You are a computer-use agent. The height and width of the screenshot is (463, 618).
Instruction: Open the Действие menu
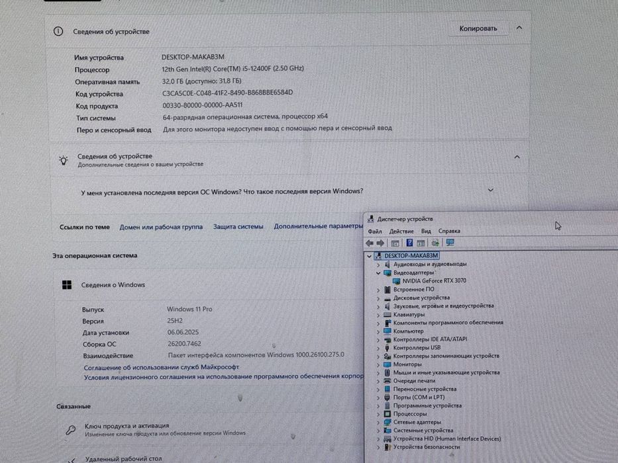[401, 232]
